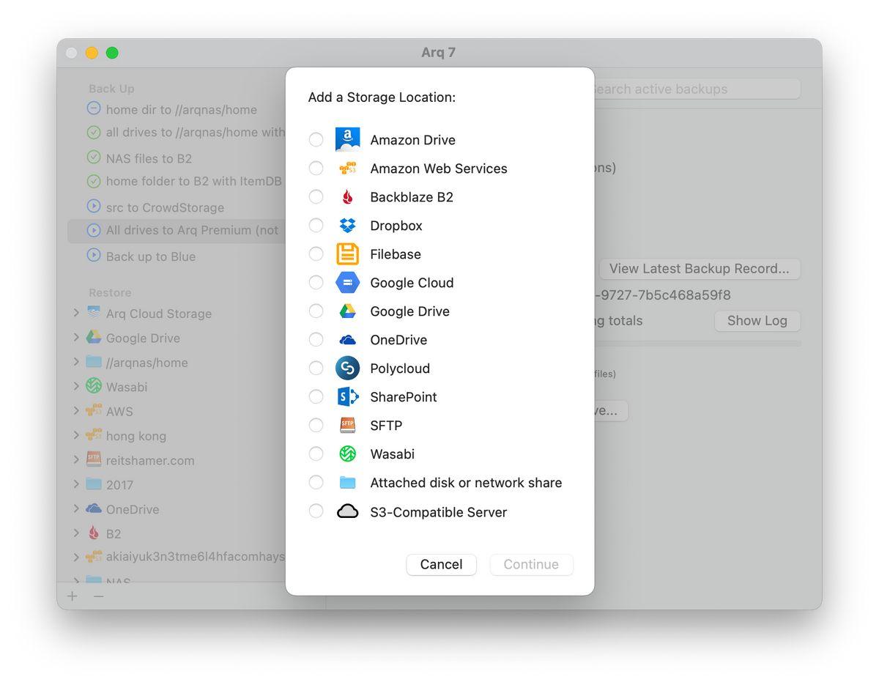Image resolution: width=879 pixels, height=685 pixels.
Task: Expand AWS in Restore list
Action: [76, 410]
